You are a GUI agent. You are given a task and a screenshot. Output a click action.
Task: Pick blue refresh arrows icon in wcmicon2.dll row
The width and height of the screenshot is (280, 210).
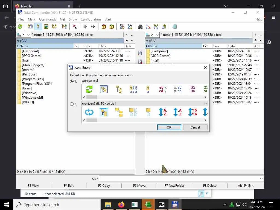(89, 112)
